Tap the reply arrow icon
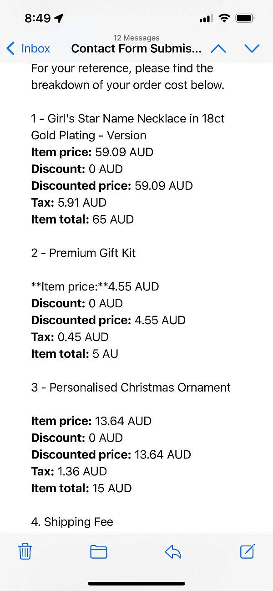273x591 pixels. (x=173, y=552)
